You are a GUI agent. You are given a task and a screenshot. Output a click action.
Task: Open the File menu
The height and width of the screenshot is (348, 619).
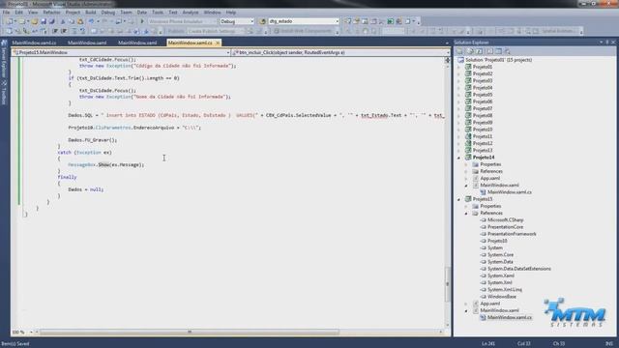point(7,13)
